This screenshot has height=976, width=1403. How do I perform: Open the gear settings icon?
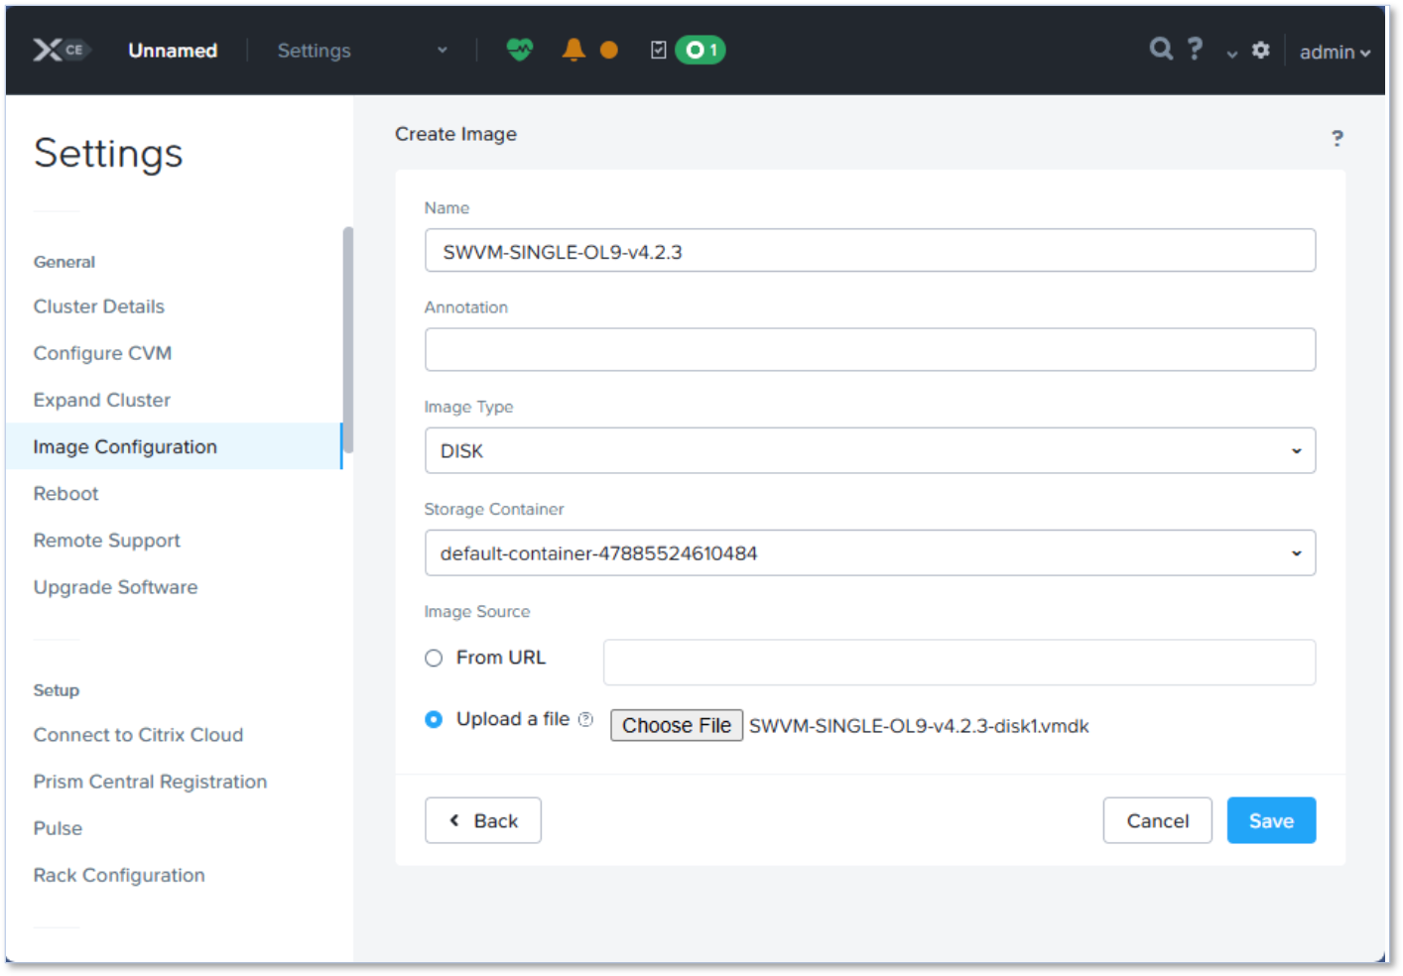coord(1260,50)
